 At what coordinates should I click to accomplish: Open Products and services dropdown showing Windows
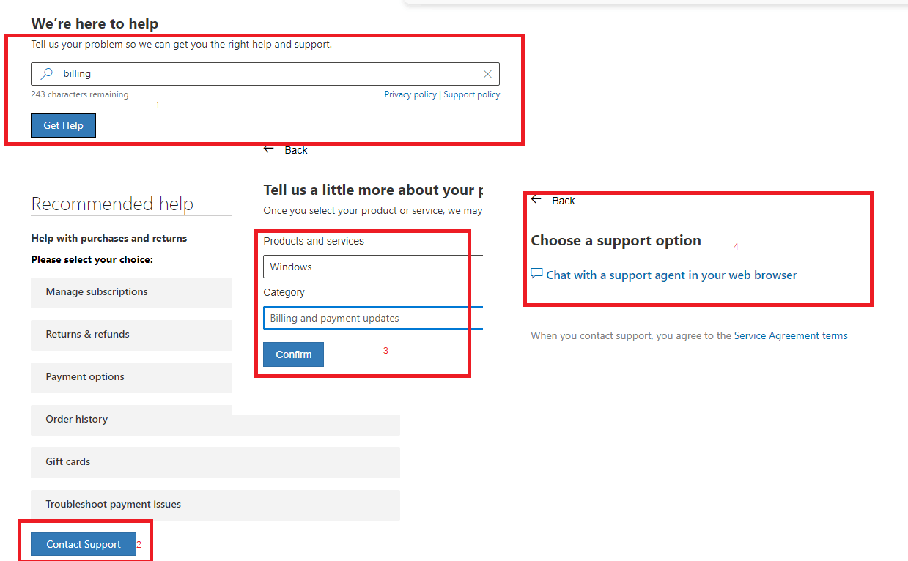(372, 267)
